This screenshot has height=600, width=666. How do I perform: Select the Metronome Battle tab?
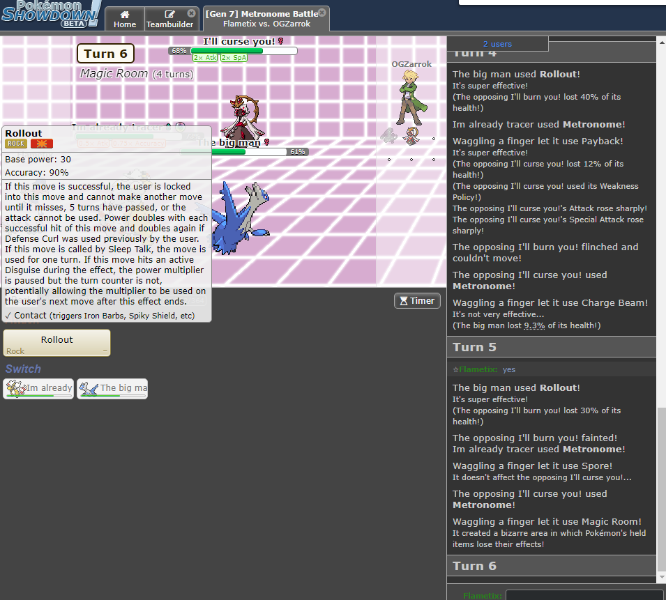(266, 19)
